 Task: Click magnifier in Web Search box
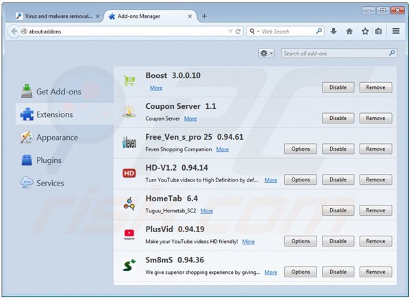(319, 32)
